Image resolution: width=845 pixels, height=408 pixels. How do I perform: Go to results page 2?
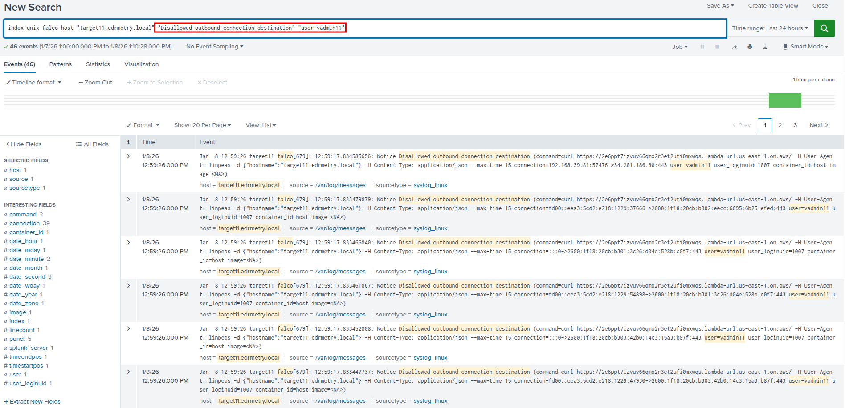click(780, 125)
